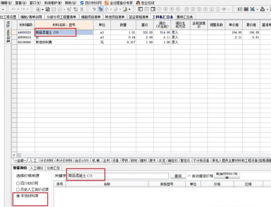
Task: Switch to 分部分项工程量清单 tab
Action: pyautogui.click(x=61, y=17)
